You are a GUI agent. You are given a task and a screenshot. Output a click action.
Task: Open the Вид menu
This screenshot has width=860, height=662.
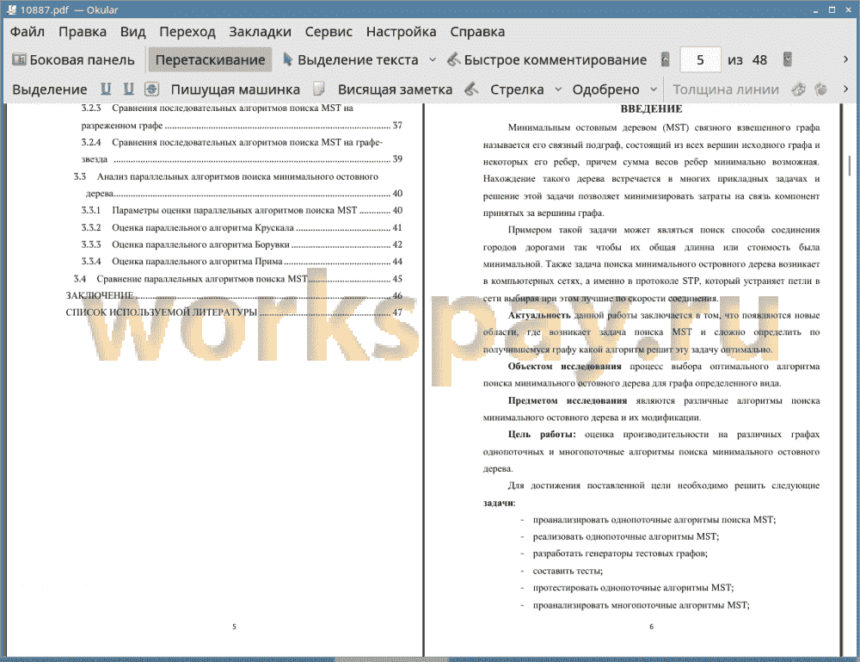tap(132, 32)
